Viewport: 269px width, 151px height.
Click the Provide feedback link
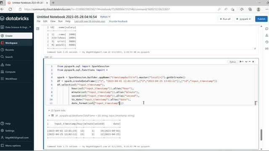[118, 21]
